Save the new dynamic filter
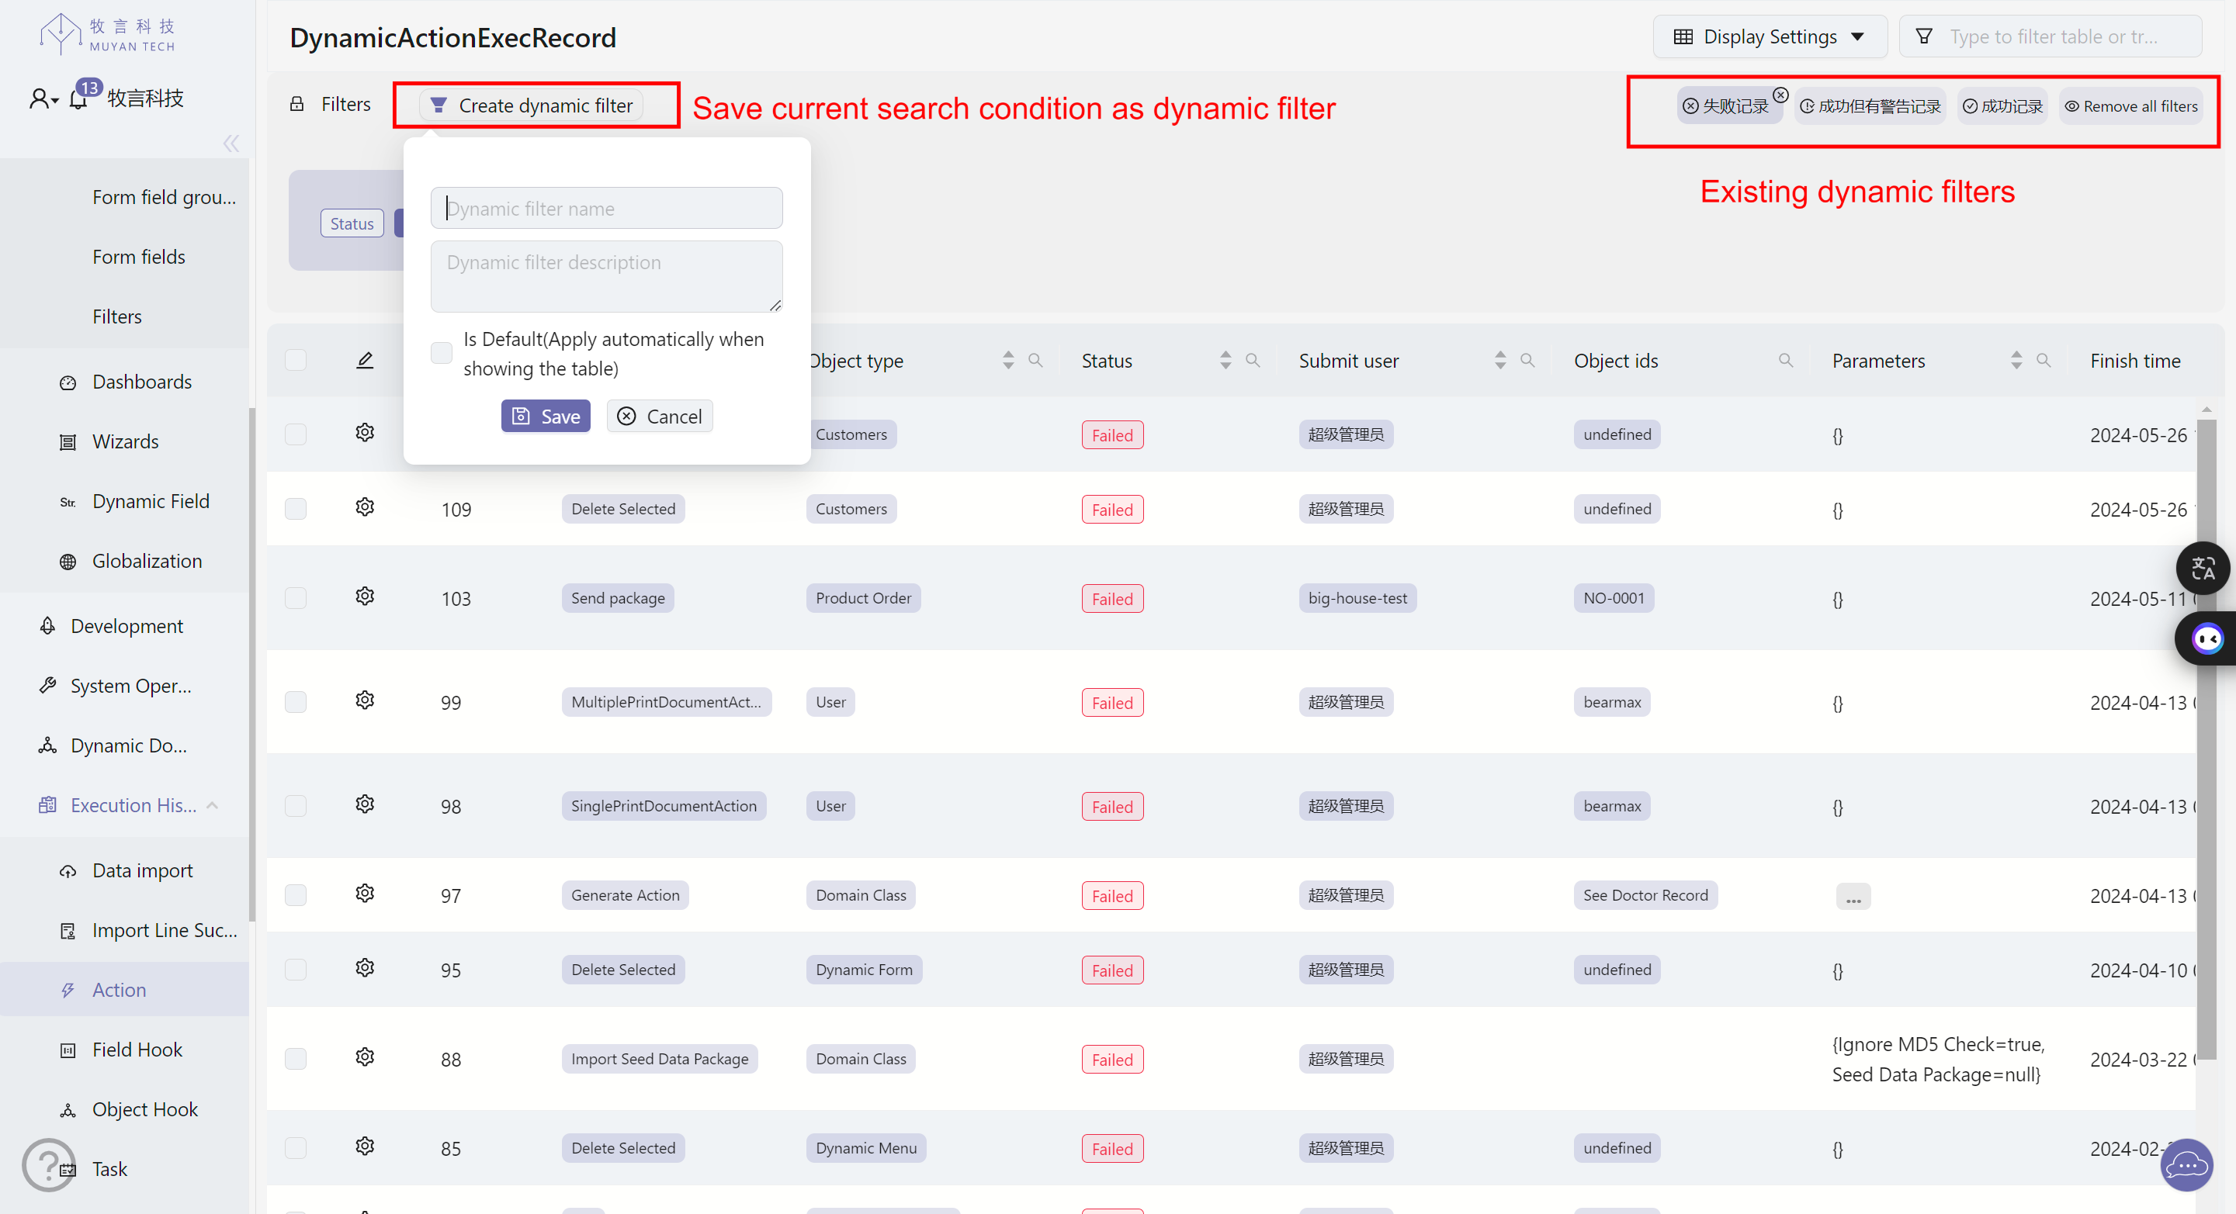 coord(546,417)
